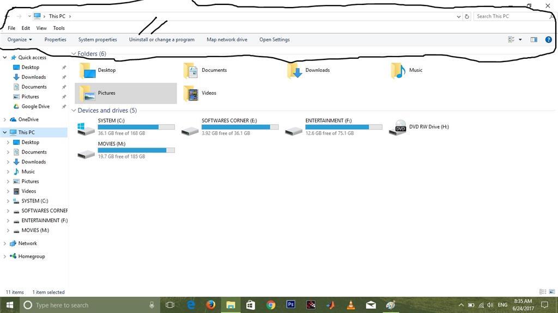Toggle the preview pane icon

pyautogui.click(x=534, y=40)
